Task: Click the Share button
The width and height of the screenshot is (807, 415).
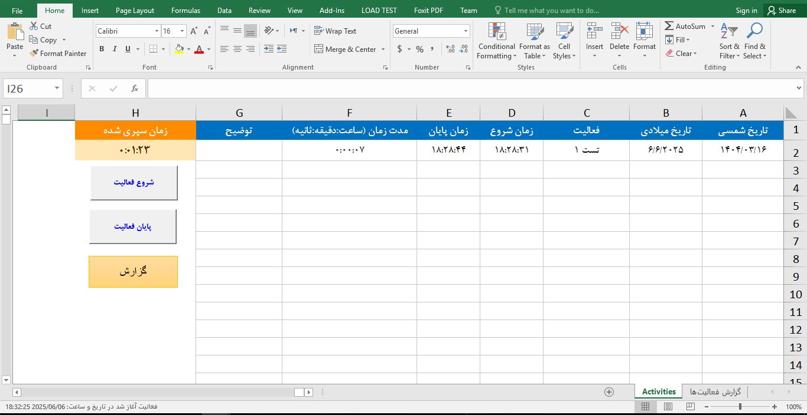Action: pos(782,11)
